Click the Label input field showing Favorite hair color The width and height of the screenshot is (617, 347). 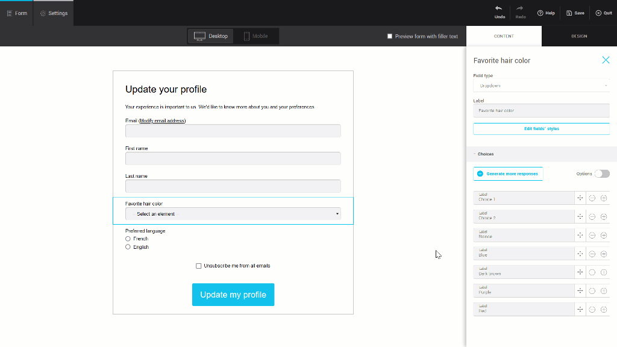click(x=540, y=110)
